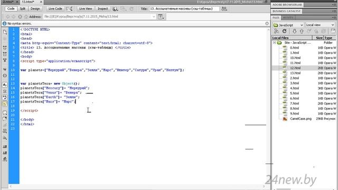Toggle Highlight Invalid Code icon
Image resolution: width=338 pixels, height=190 pixels.
tap(5, 91)
